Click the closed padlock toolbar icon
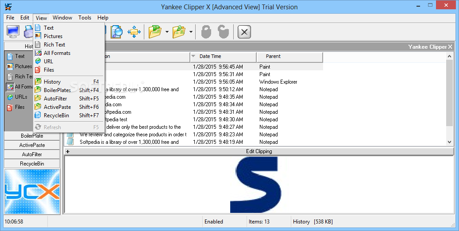The image size is (459, 231). pyautogui.click(x=206, y=31)
